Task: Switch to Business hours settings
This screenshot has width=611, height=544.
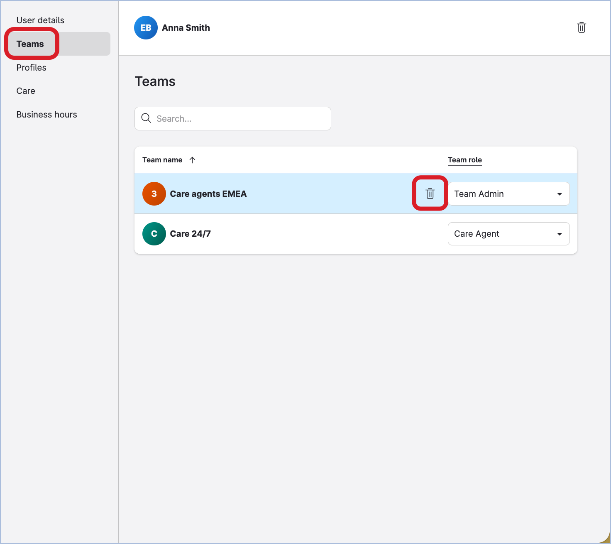Action: (46, 115)
